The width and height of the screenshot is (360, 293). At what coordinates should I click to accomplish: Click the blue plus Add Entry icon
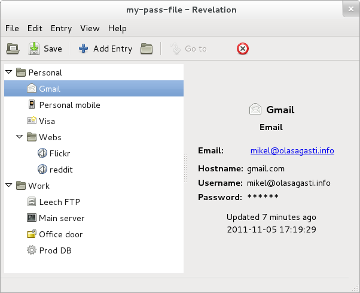tap(83, 49)
